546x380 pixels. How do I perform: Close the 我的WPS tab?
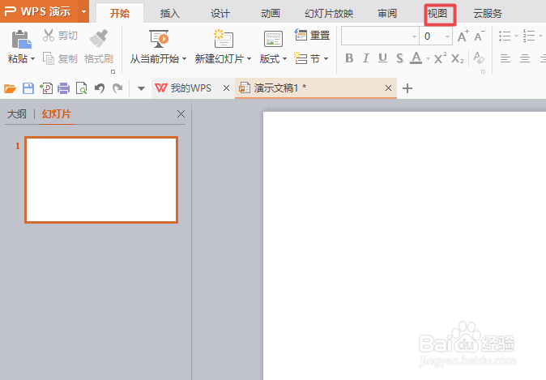pyautogui.click(x=226, y=88)
